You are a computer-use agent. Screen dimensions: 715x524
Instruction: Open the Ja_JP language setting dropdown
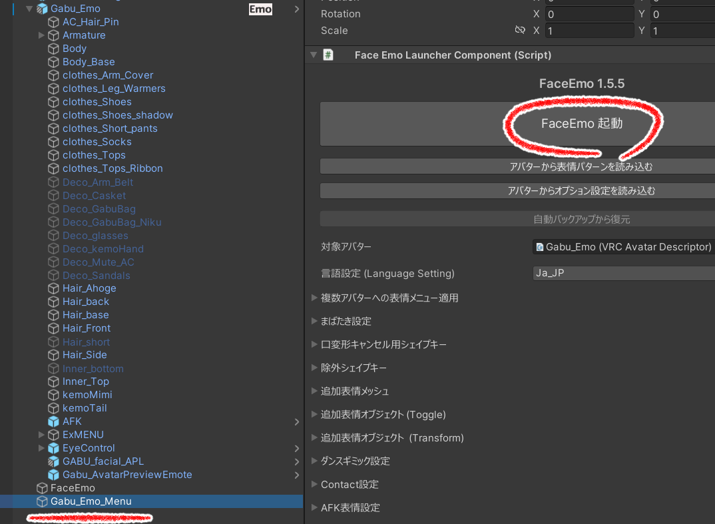click(x=623, y=274)
